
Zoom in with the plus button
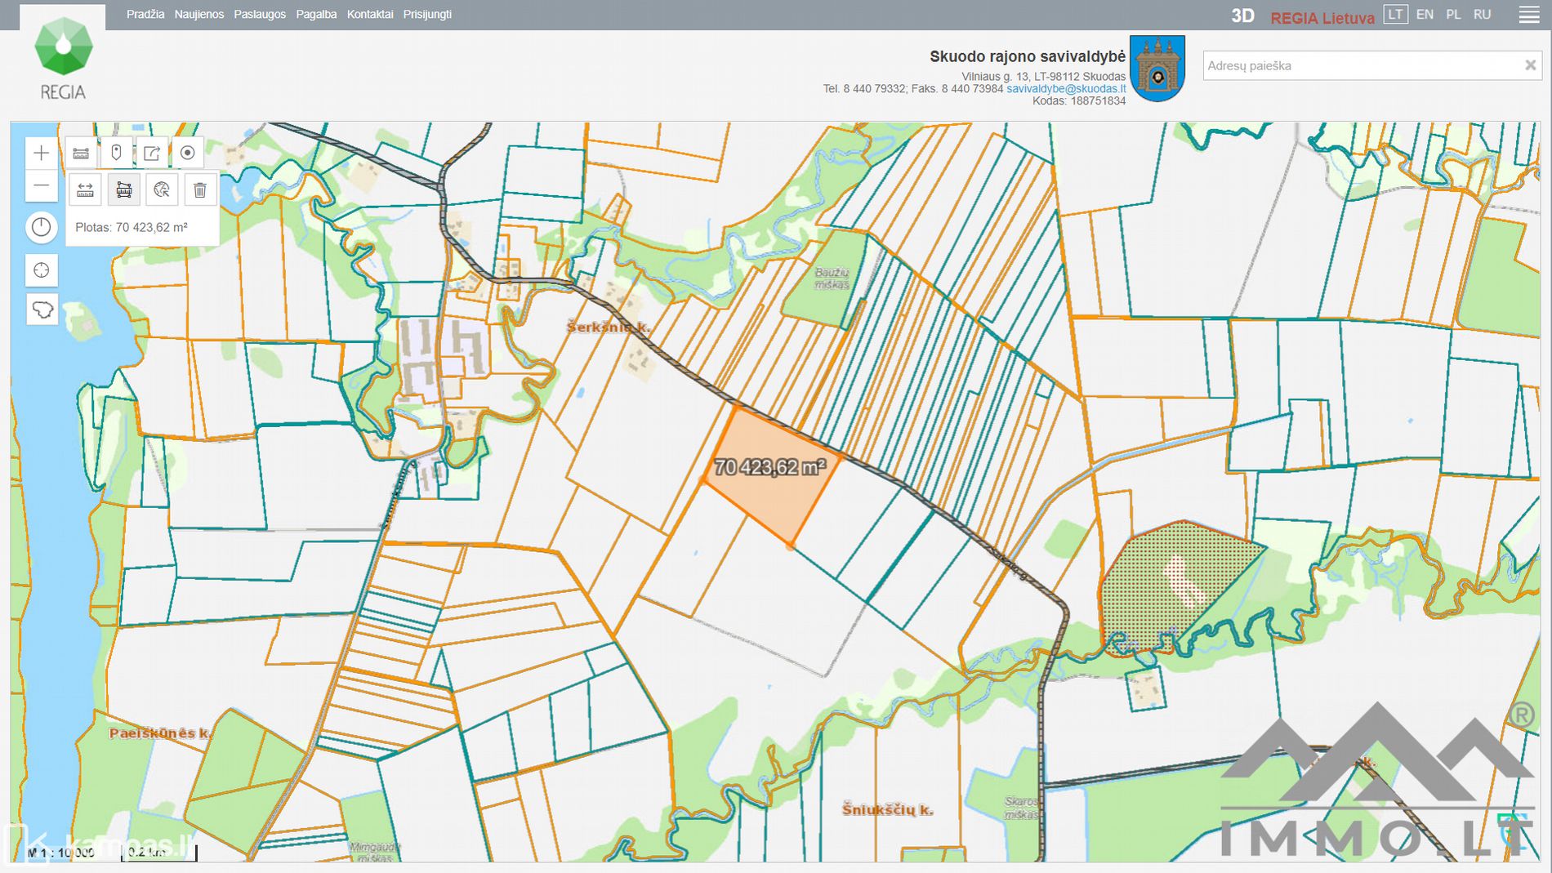(x=41, y=153)
